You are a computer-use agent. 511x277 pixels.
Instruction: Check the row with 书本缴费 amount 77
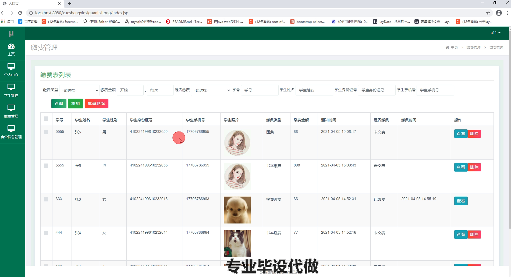click(x=46, y=233)
